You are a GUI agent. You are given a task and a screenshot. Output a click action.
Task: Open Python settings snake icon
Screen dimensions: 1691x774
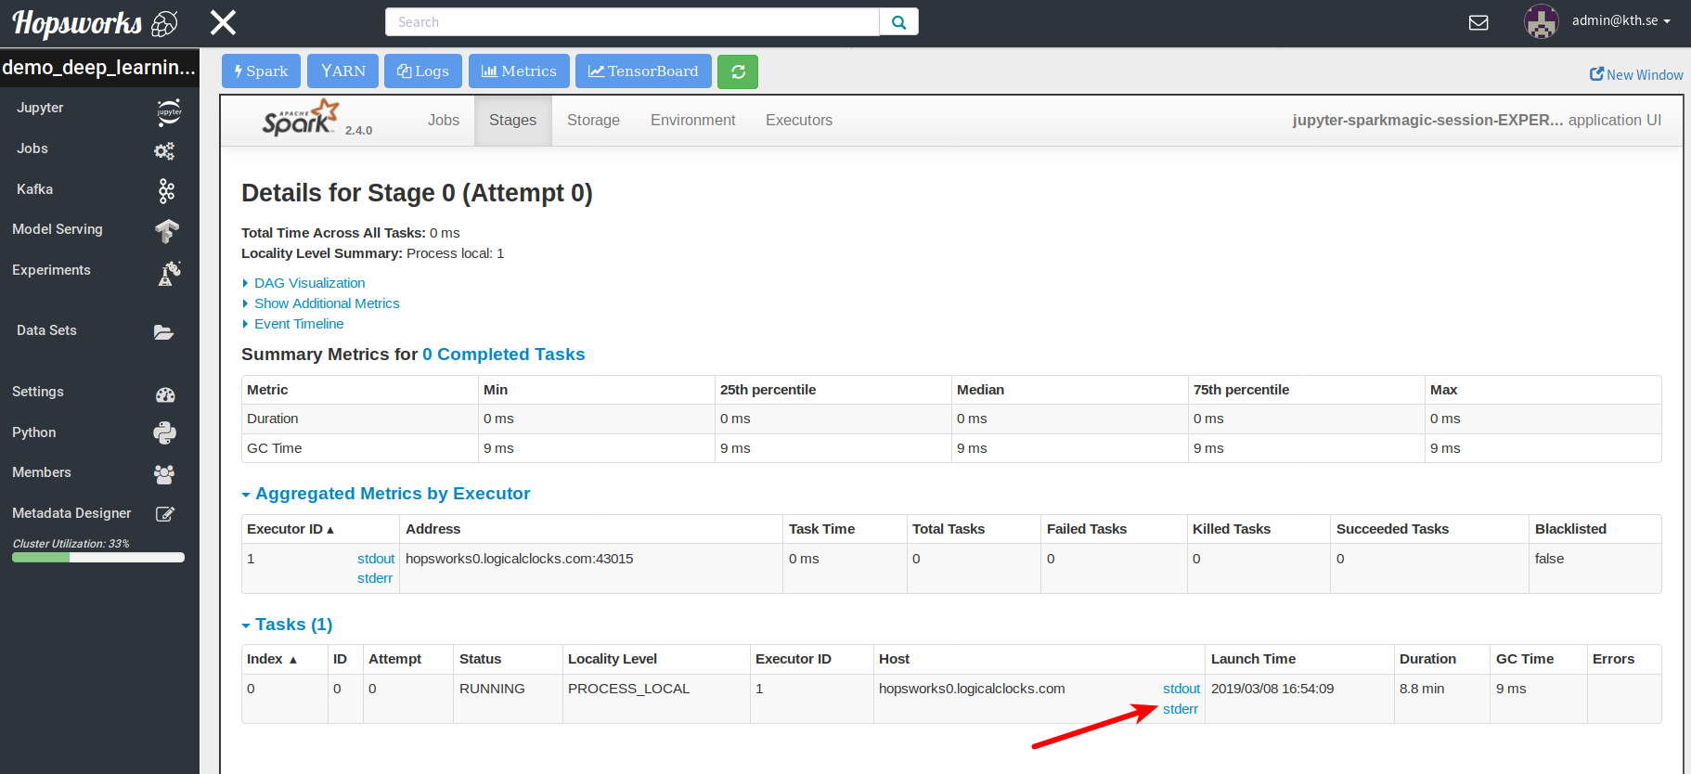coord(165,433)
